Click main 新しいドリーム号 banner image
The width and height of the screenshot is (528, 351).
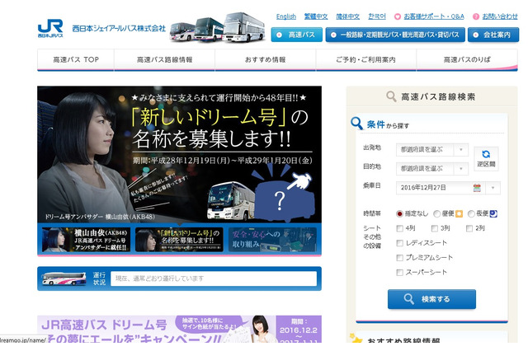click(x=179, y=155)
